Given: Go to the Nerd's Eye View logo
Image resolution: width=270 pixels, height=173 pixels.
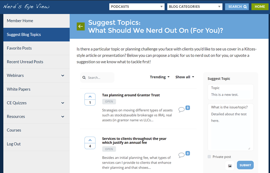Looking at the screenshot, I should point(26,7).
